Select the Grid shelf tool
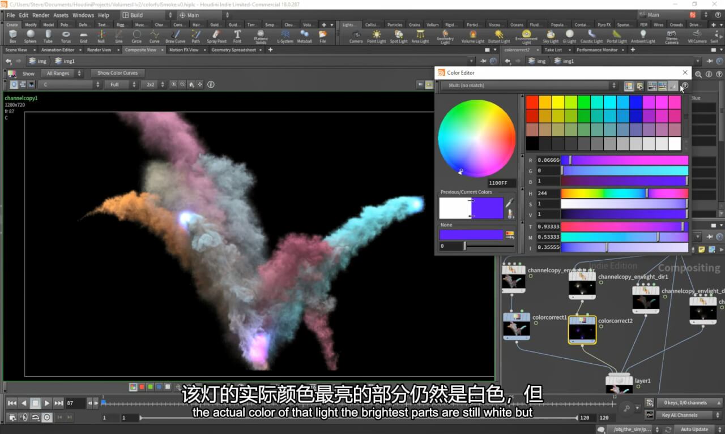 83,37
